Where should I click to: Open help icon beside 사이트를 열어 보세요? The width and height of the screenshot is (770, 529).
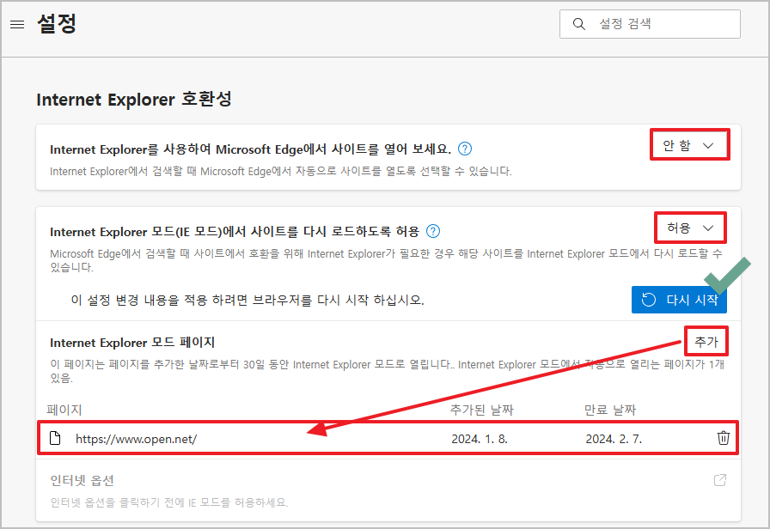(x=465, y=149)
